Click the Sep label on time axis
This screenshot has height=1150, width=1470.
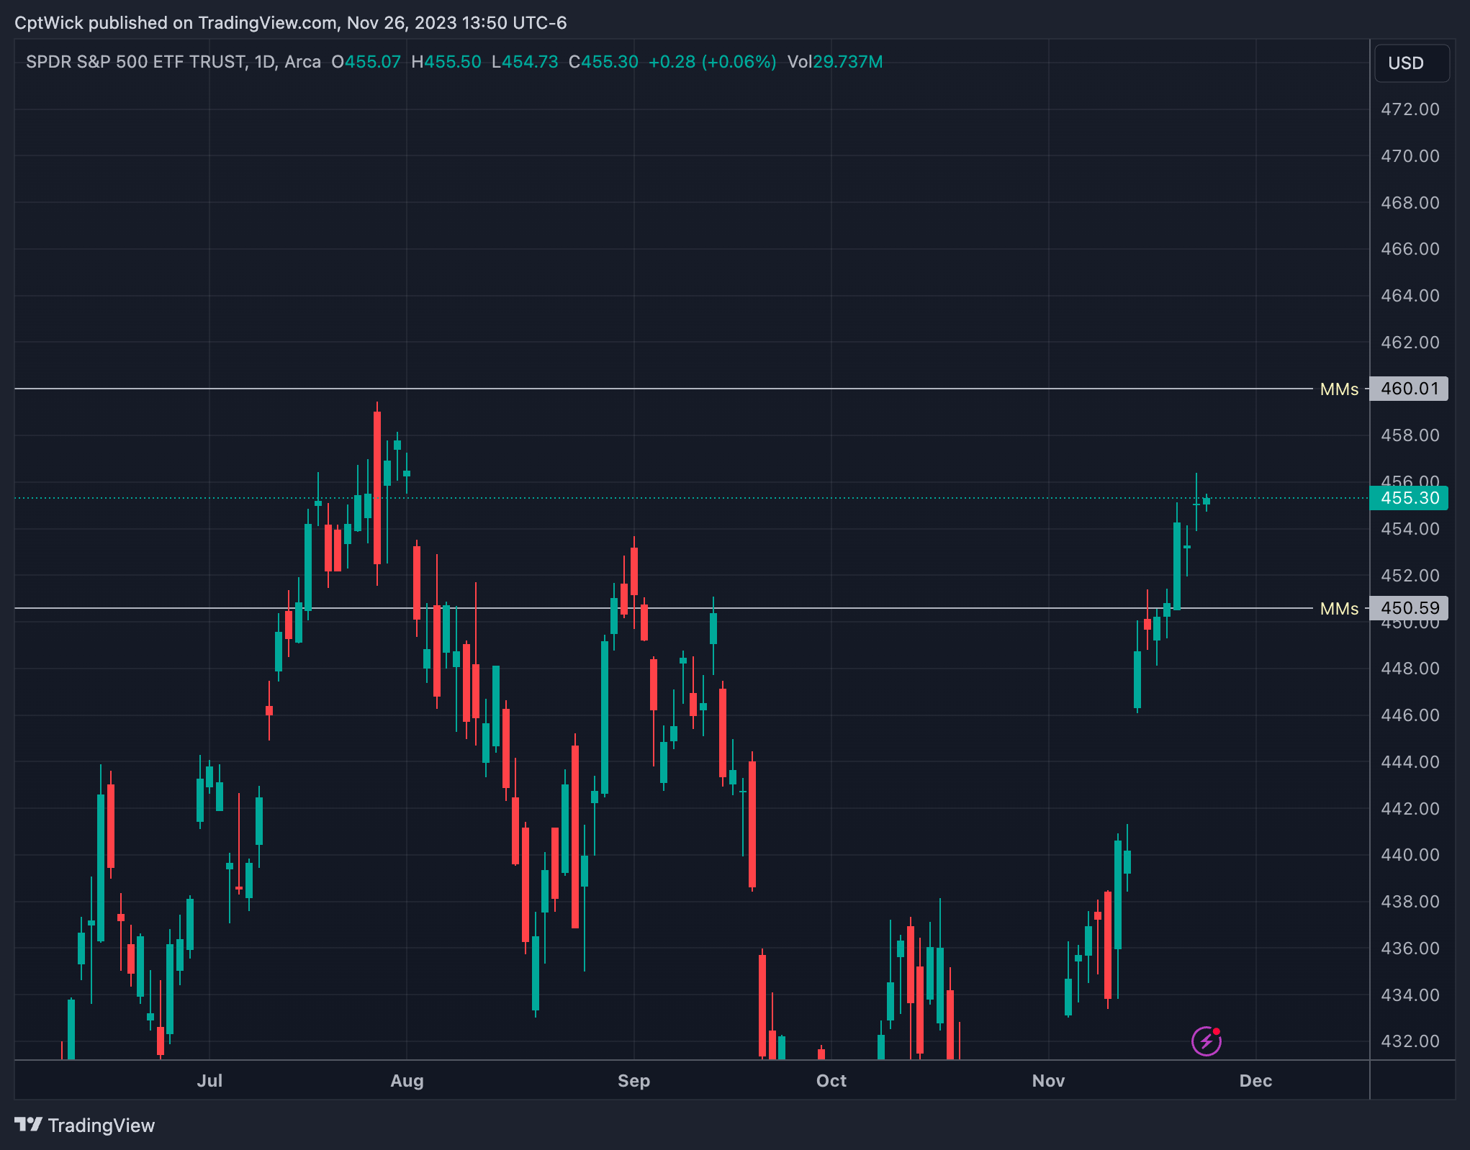point(634,1081)
